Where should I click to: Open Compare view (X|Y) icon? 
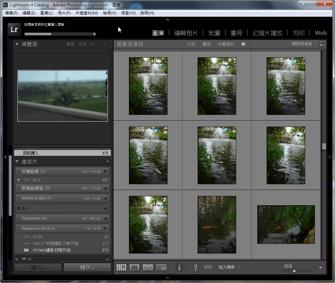(148, 267)
